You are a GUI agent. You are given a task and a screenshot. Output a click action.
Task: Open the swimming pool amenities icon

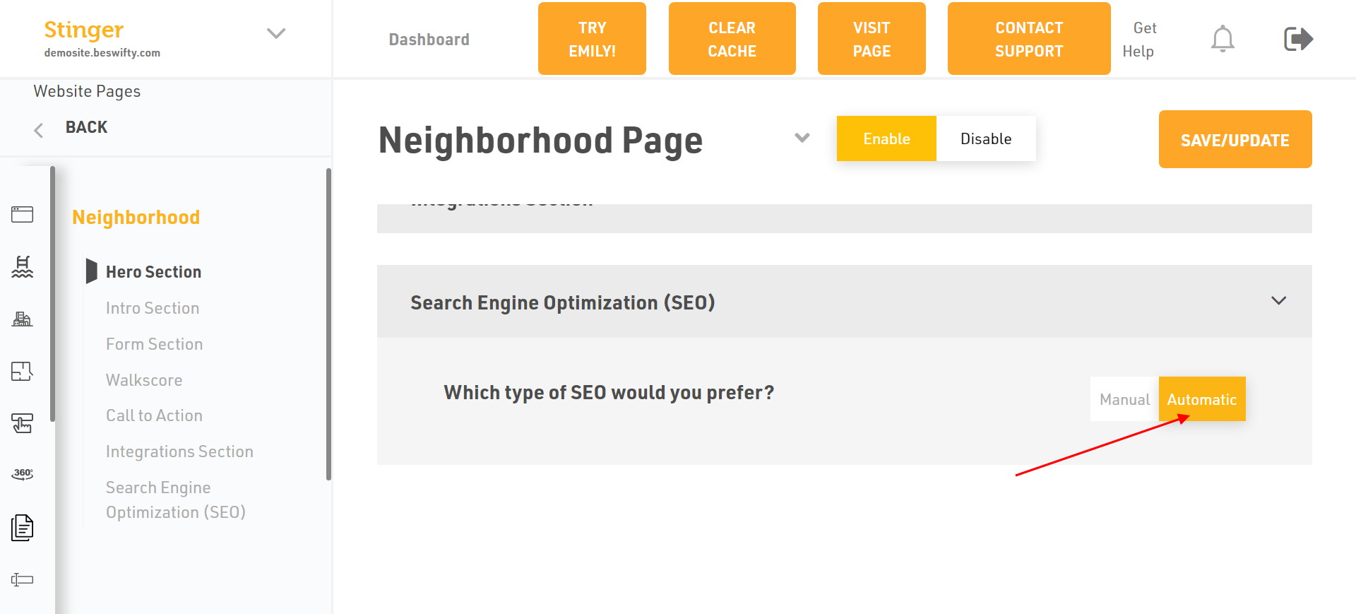pyautogui.click(x=22, y=266)
